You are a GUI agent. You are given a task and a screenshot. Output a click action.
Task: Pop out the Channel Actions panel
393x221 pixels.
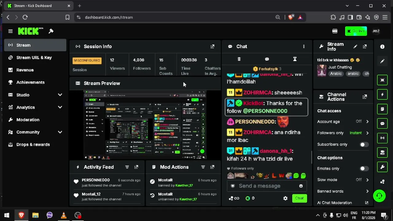pos(365,97)
